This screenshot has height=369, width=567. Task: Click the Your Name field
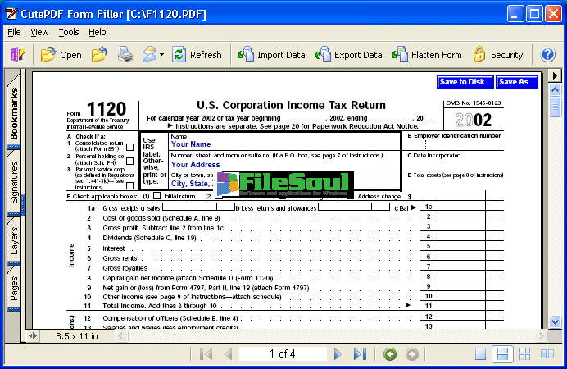coord(285,144)
